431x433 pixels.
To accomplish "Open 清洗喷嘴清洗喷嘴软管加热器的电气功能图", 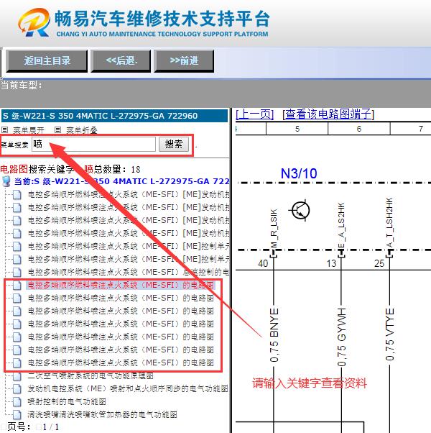I will tap(102, 414).
